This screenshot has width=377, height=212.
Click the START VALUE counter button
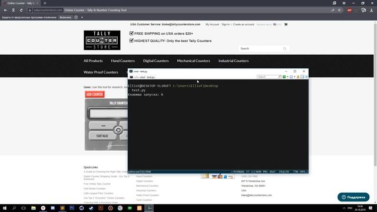click(x=102, y=136)
